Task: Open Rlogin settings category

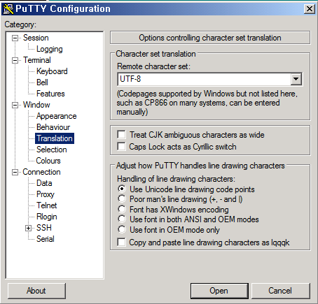Action: (47, 217)
